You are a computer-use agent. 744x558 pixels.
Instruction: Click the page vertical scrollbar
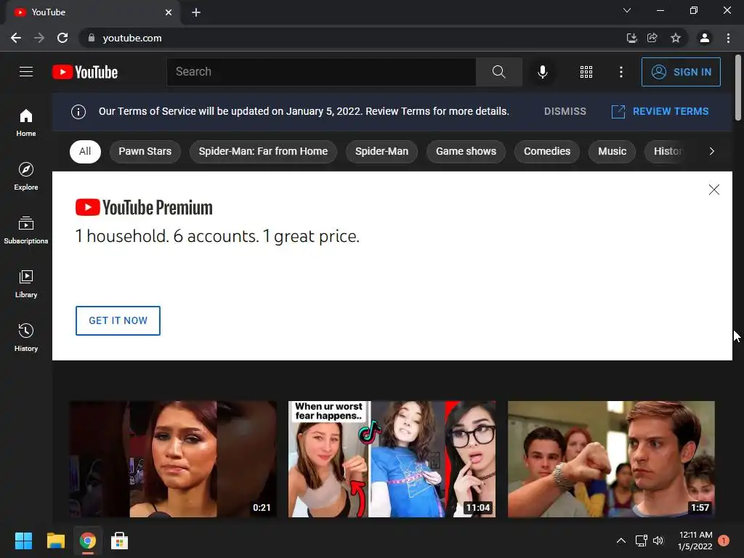click(738, 88)
